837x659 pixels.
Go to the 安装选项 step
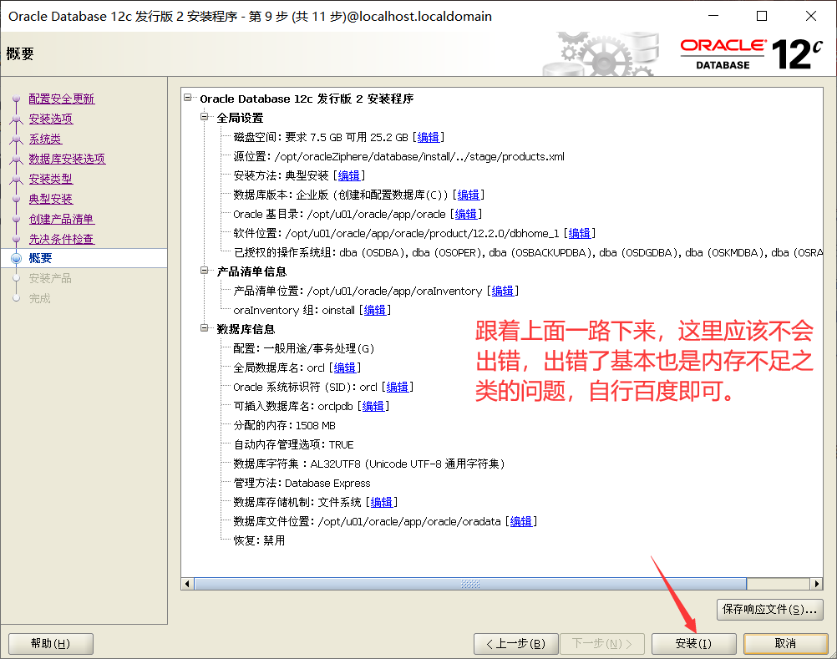tap(51, 119)
